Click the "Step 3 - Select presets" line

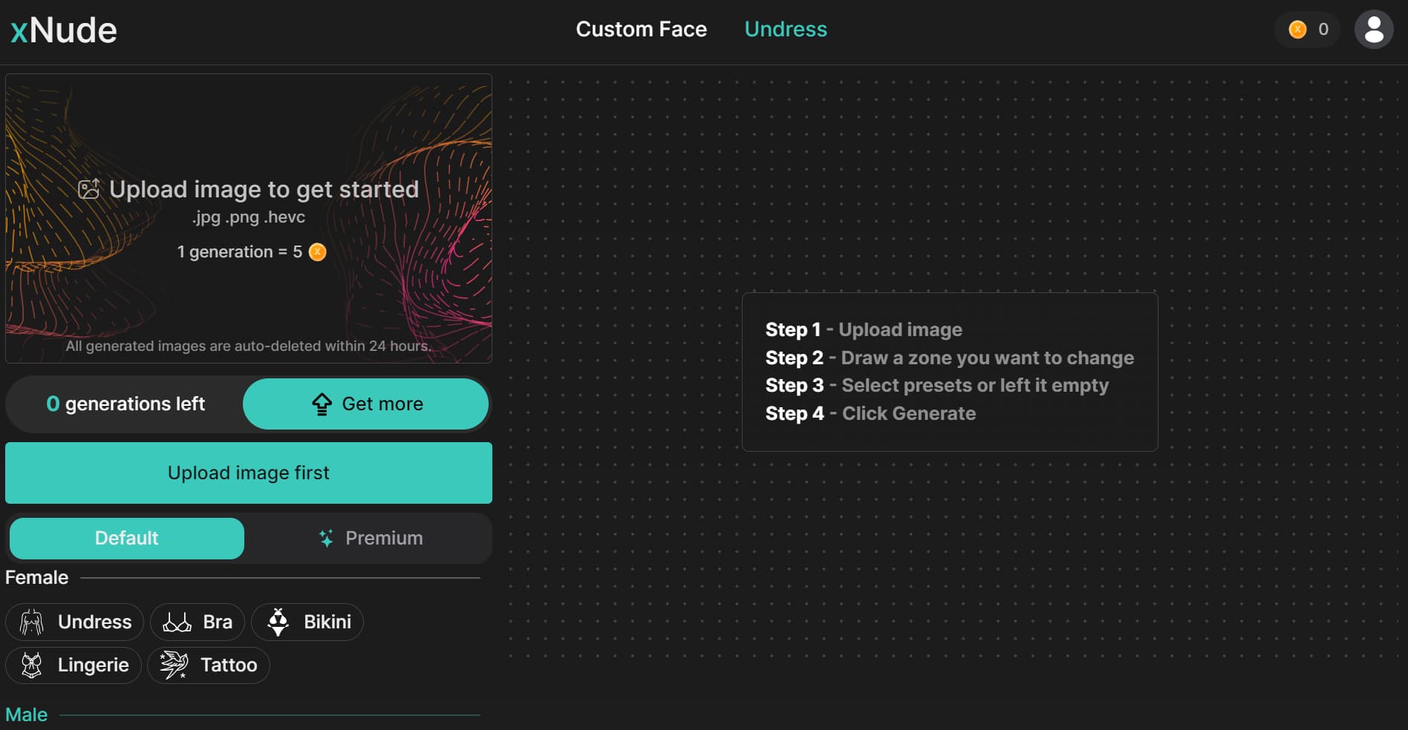coord(937,386)
